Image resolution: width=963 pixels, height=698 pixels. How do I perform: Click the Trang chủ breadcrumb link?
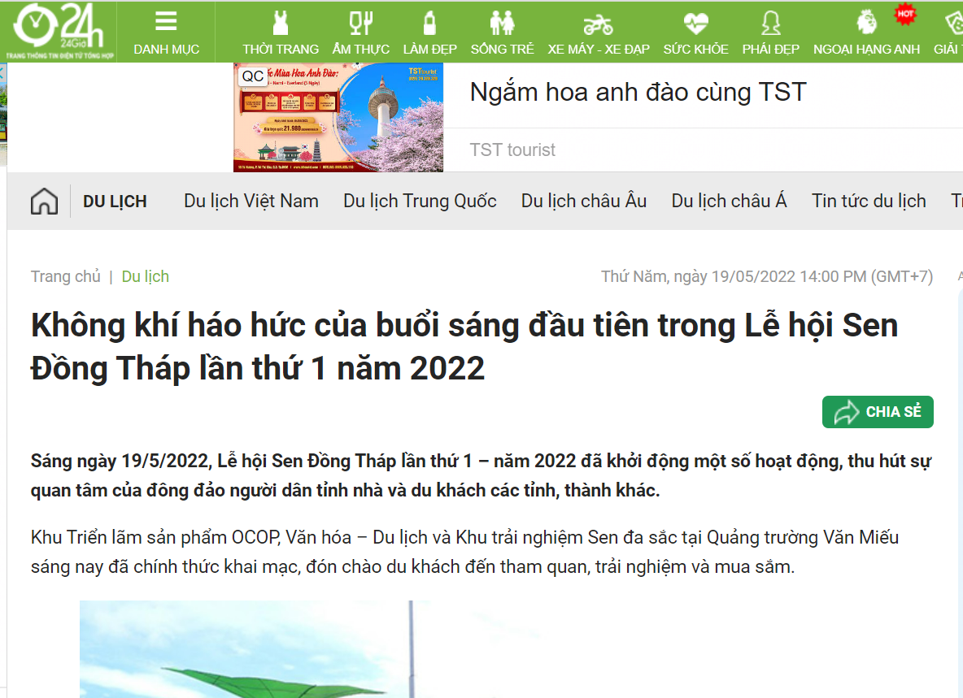click(66, 277)
